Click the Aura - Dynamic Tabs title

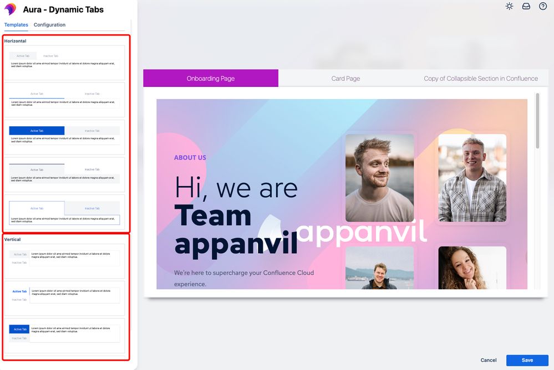point(63,9)
